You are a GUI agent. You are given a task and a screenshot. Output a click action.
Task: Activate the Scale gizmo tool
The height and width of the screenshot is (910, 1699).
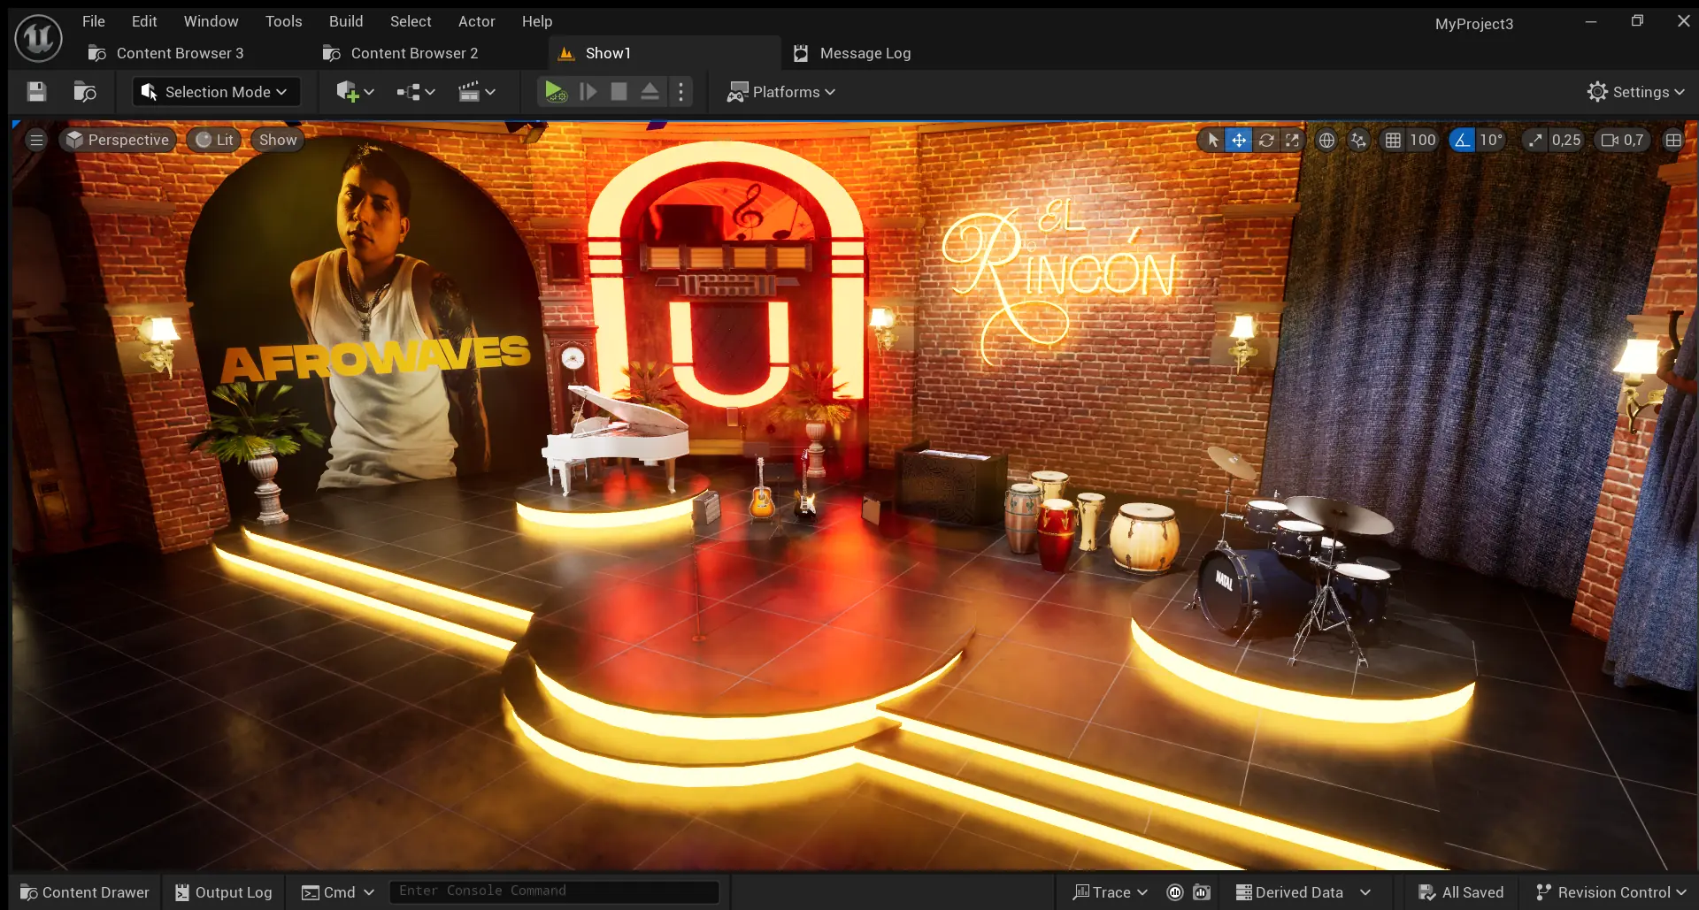(x=1292, y=140)
